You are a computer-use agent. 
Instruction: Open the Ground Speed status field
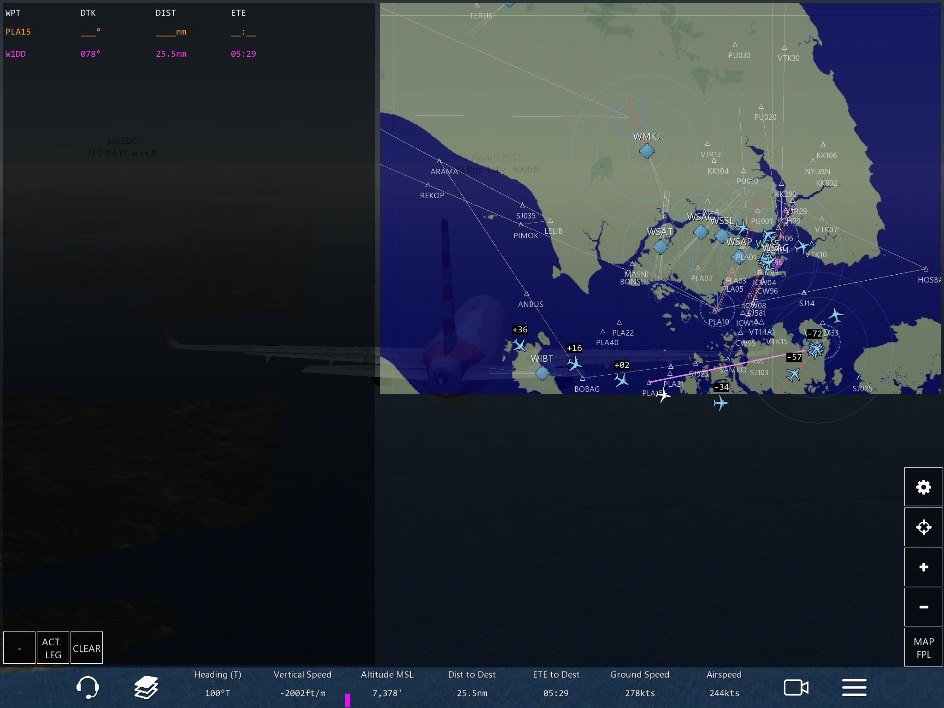point(639,684)
